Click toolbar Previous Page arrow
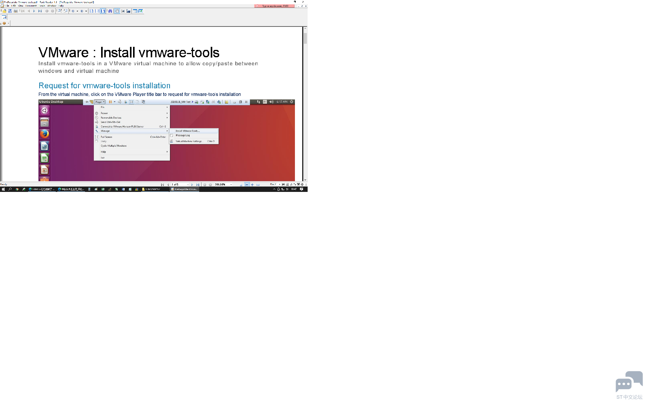 pos(29,11)
